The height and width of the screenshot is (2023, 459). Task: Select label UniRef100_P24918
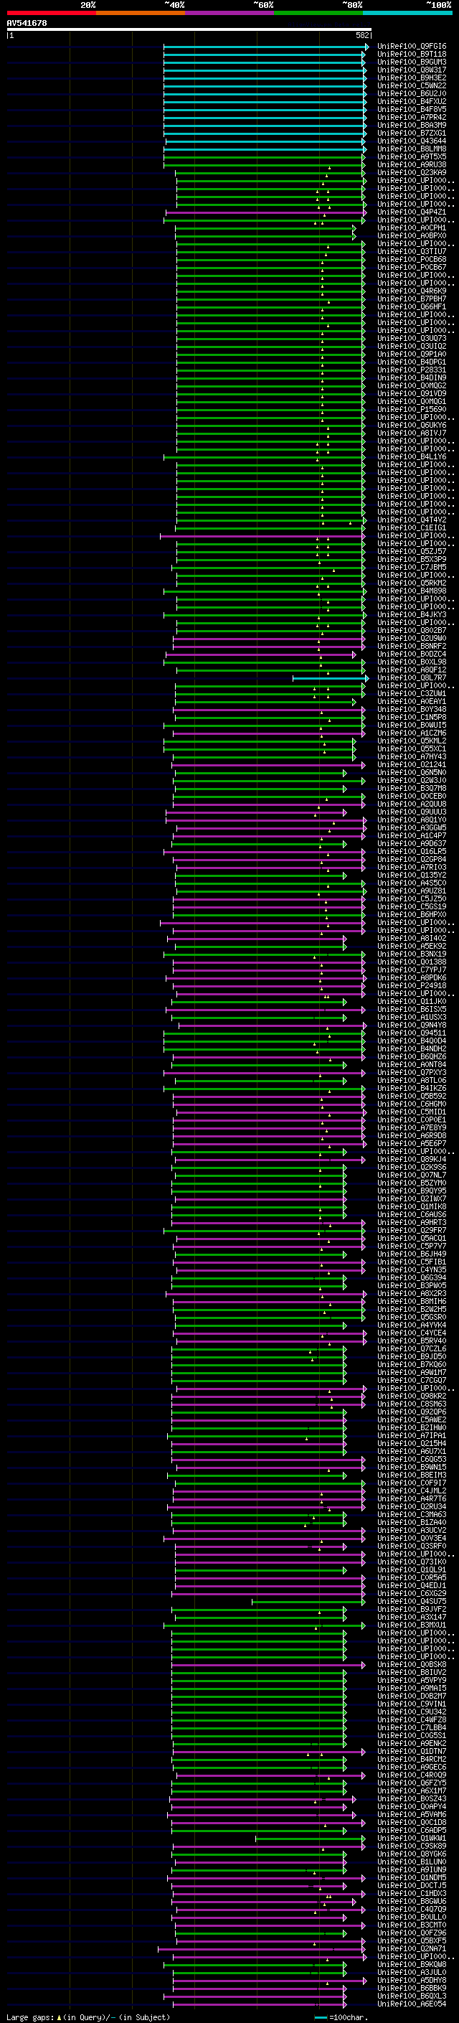coord(412,985)
